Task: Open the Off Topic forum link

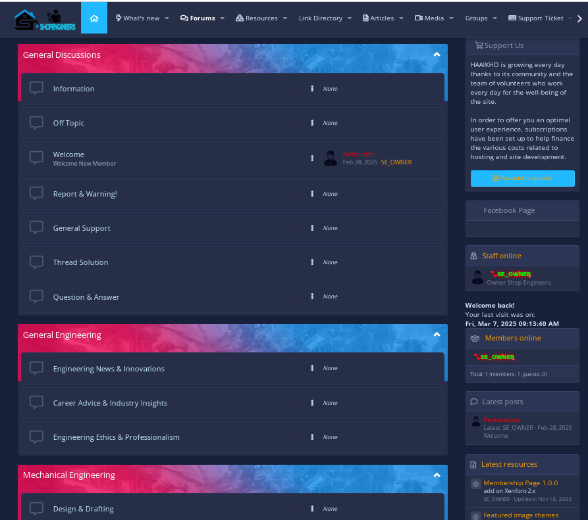Action: click(x=68, y=123)
